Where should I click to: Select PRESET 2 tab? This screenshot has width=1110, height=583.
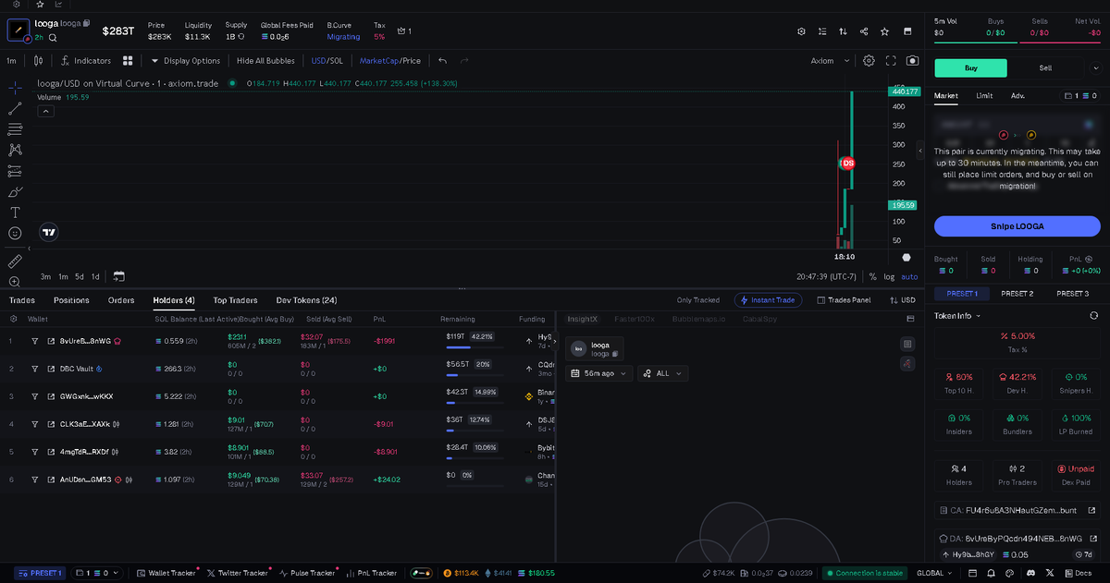pyautogui.click(x=1017, y=294)
